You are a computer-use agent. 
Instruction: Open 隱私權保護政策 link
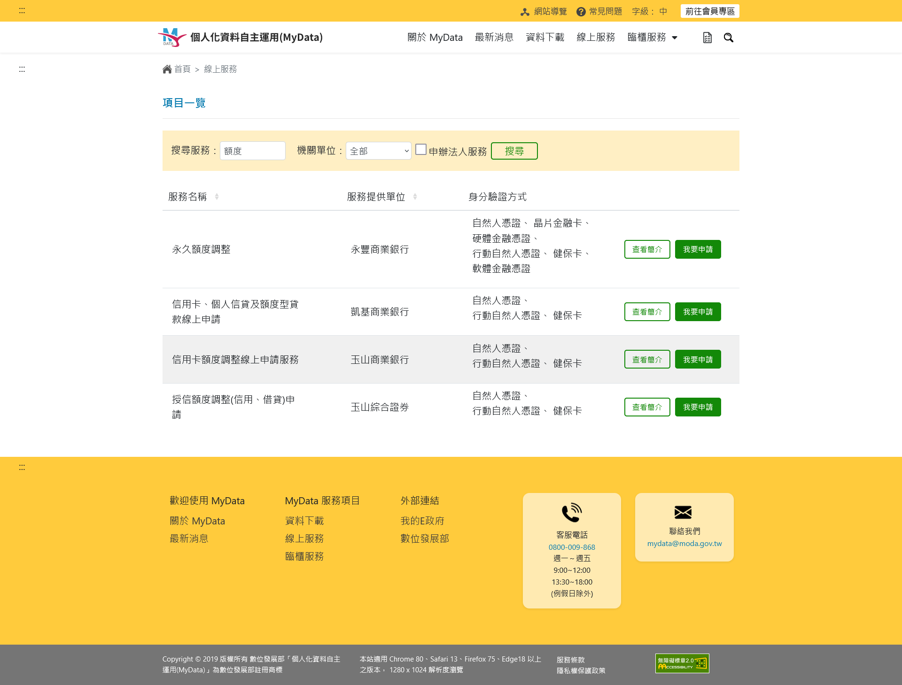coord(581,670)
